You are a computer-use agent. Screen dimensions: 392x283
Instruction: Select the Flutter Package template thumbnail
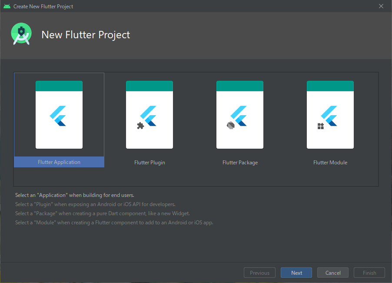[240, 115]
